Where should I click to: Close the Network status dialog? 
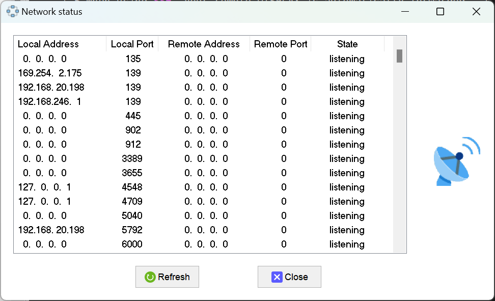[x=289, y=277]
